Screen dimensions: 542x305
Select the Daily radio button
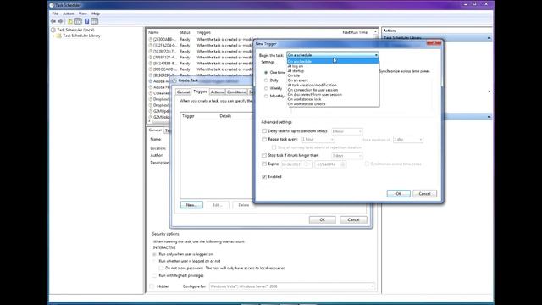tap(266, 80)
